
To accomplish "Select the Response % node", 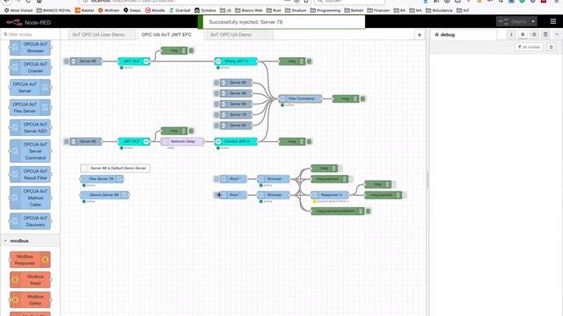I will tap(330, 195).
